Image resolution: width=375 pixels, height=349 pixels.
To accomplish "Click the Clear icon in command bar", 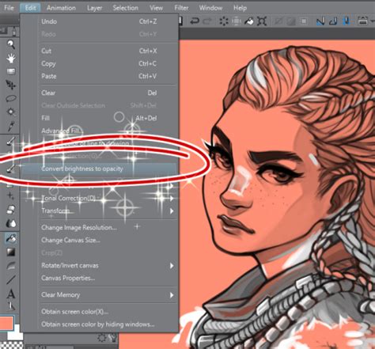I will [x=224, y=21].
